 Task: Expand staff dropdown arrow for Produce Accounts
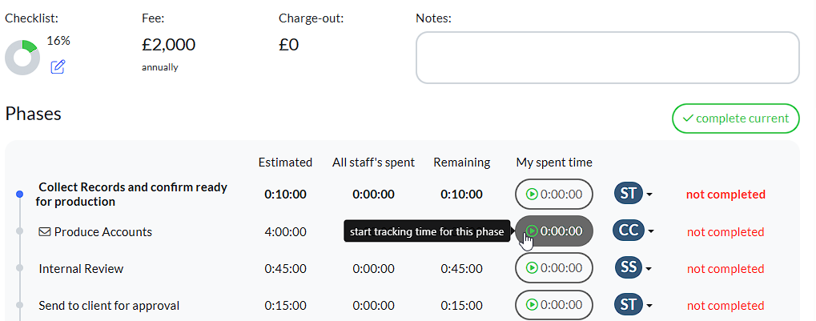pyautogui.click(x=649, y=232)
